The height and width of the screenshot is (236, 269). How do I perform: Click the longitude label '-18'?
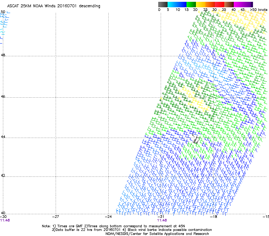coord(214,217)
